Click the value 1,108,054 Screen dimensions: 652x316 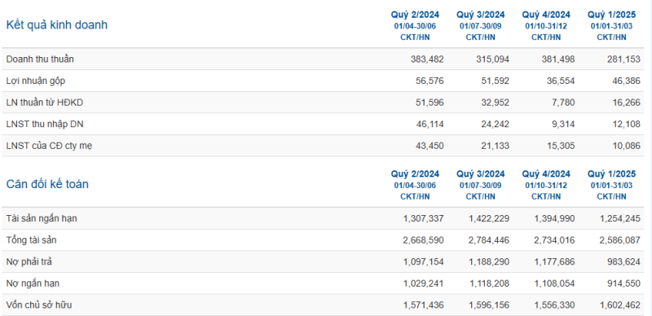555,283
